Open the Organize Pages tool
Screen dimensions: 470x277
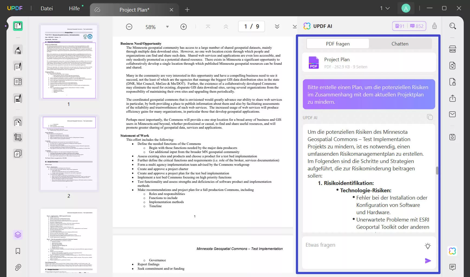click(x=18, y=122)
